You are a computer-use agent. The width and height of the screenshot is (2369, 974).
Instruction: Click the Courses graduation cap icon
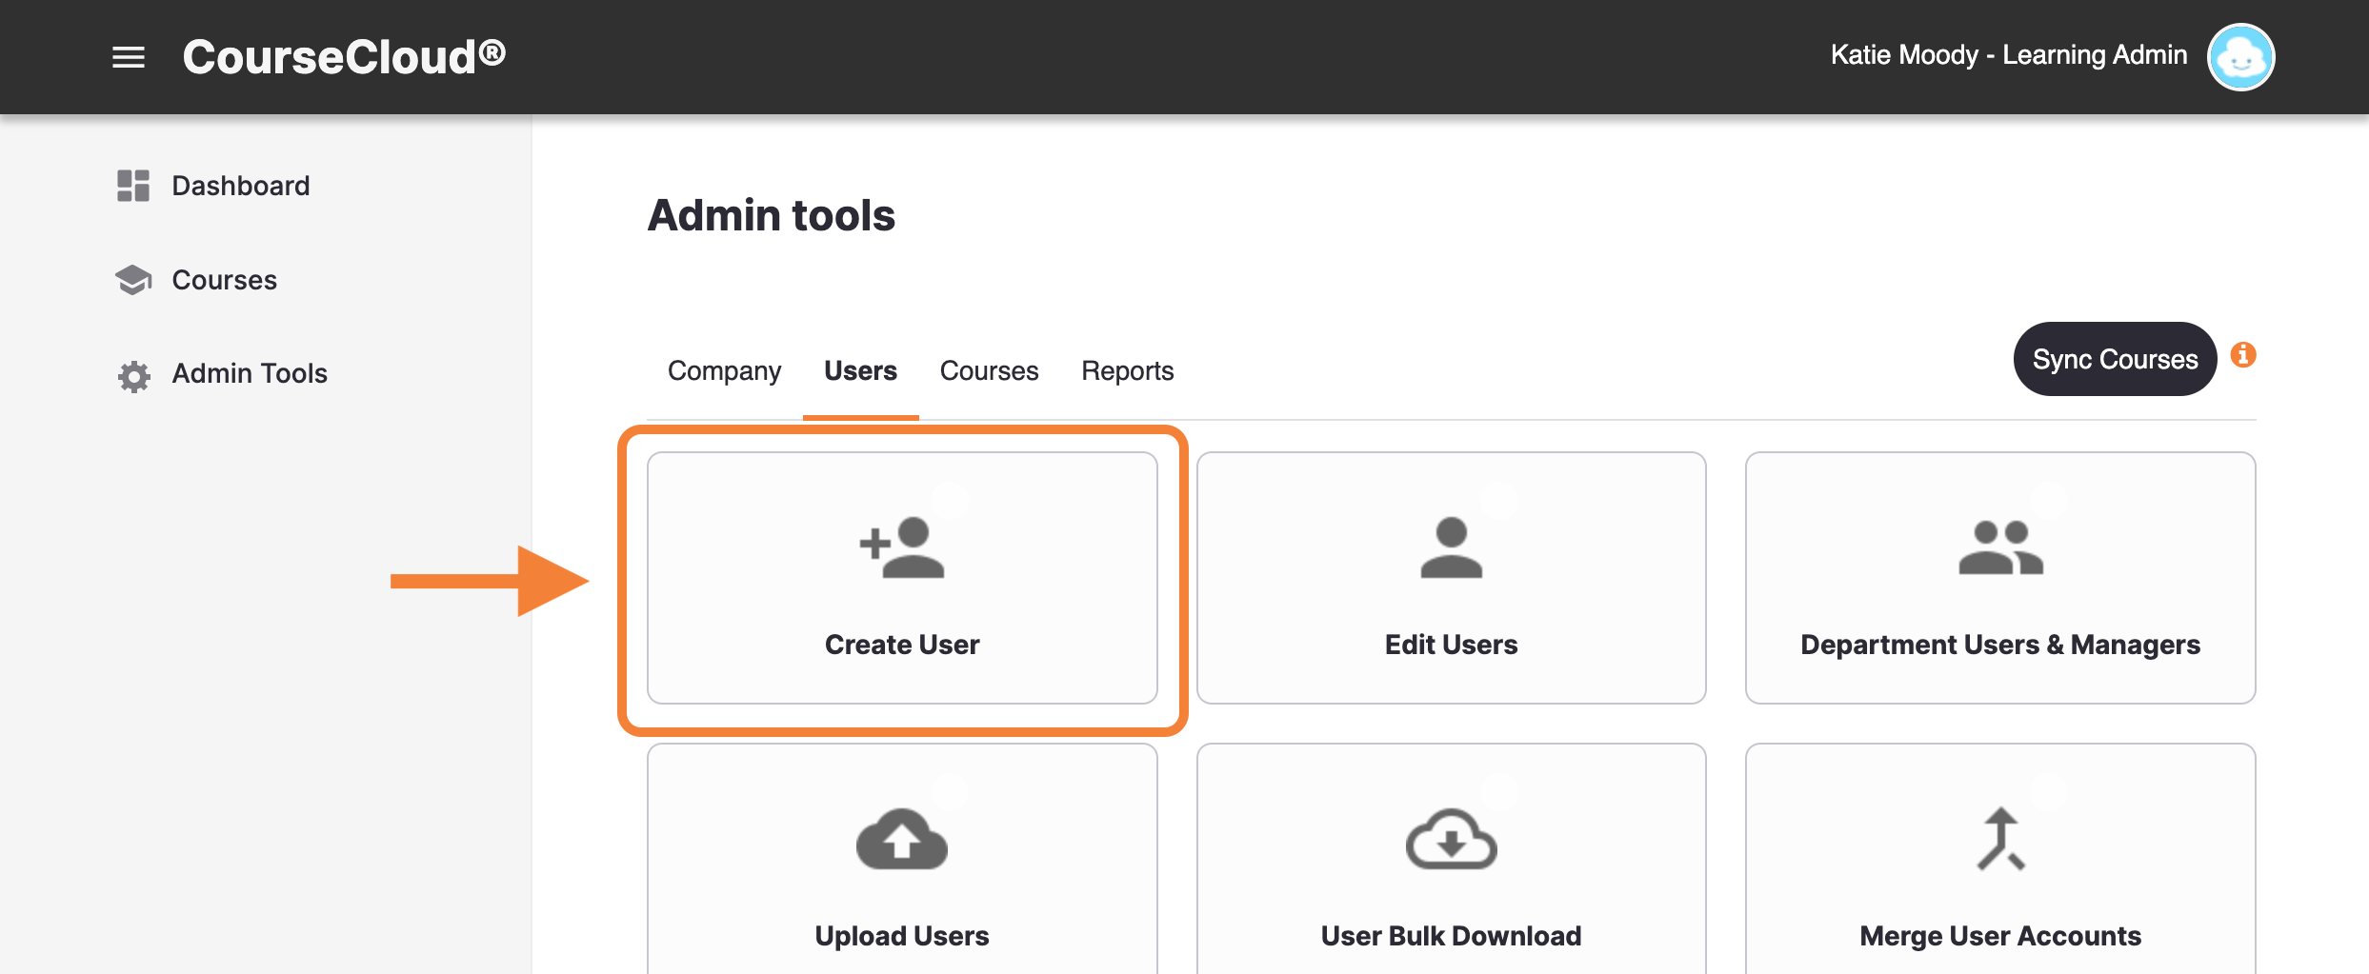pyautogui.click(x=133, y=278)
